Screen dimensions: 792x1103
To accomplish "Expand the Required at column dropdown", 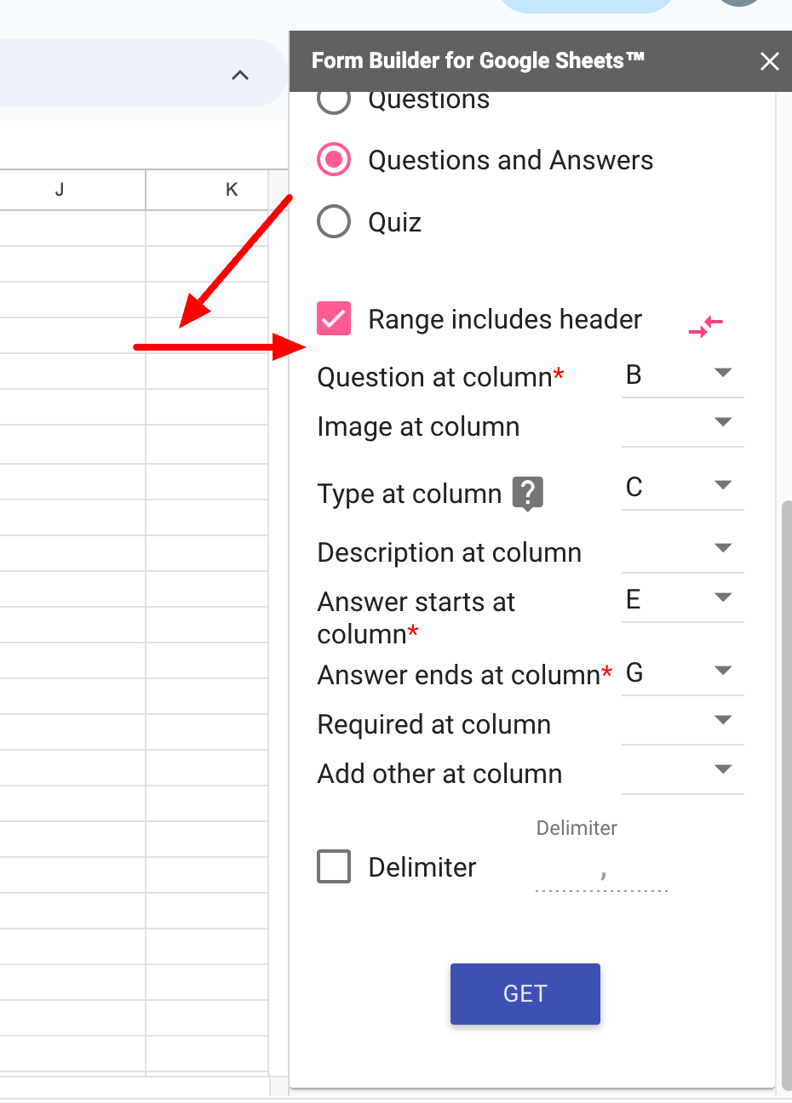I will click(682, 722).
